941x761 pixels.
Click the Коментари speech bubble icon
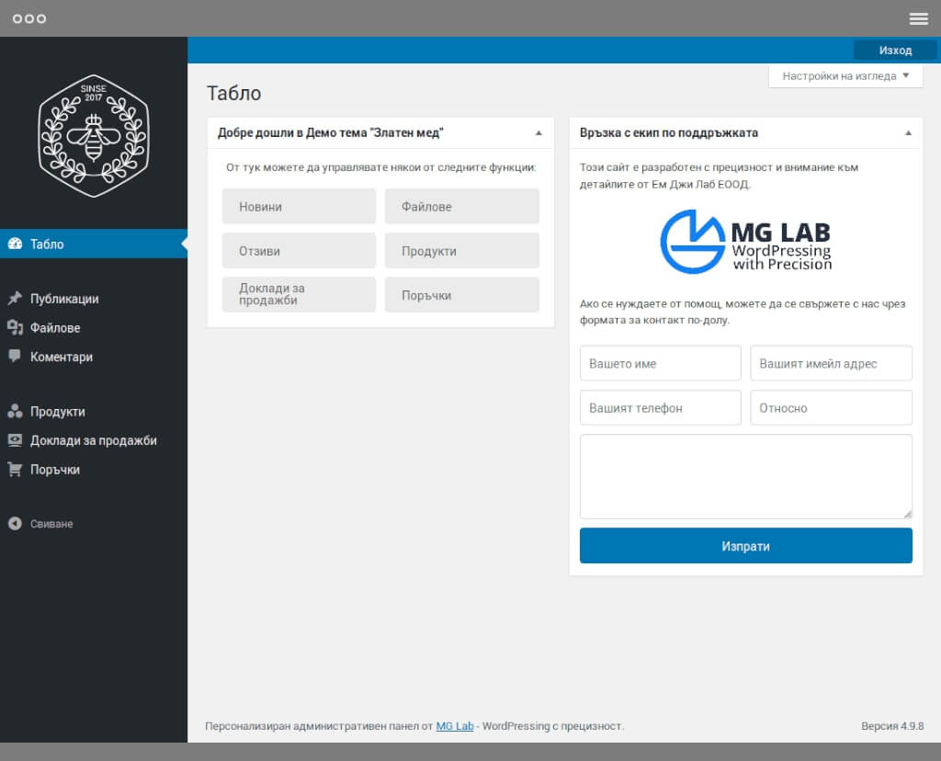(15, 357)
